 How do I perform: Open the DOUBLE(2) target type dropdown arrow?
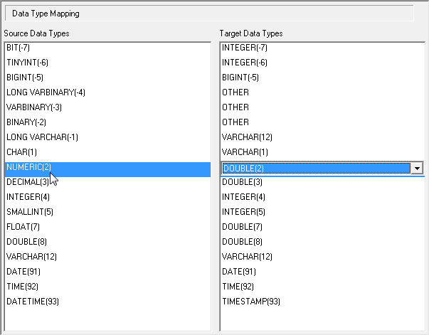pos(418,168)
